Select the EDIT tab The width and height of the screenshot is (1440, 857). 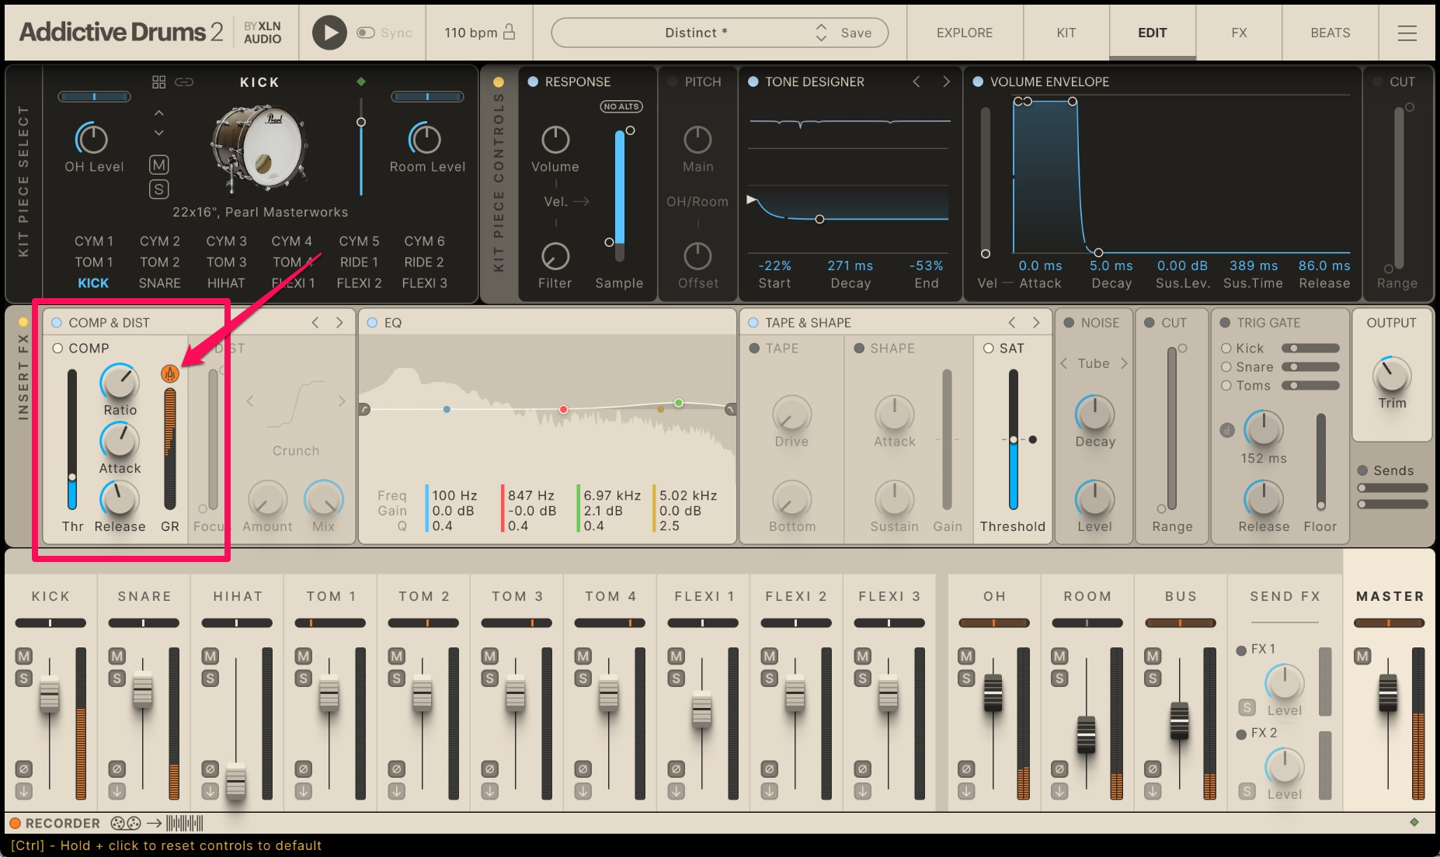pos(1153,33)
